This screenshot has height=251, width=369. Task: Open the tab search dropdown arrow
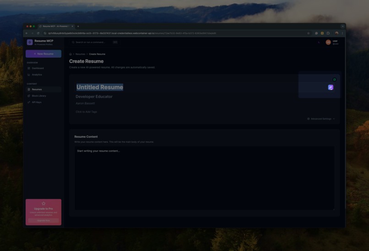pos(342,27)
